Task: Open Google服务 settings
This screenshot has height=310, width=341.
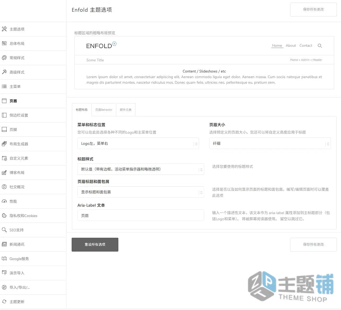Action: click(x=33, y=258)
